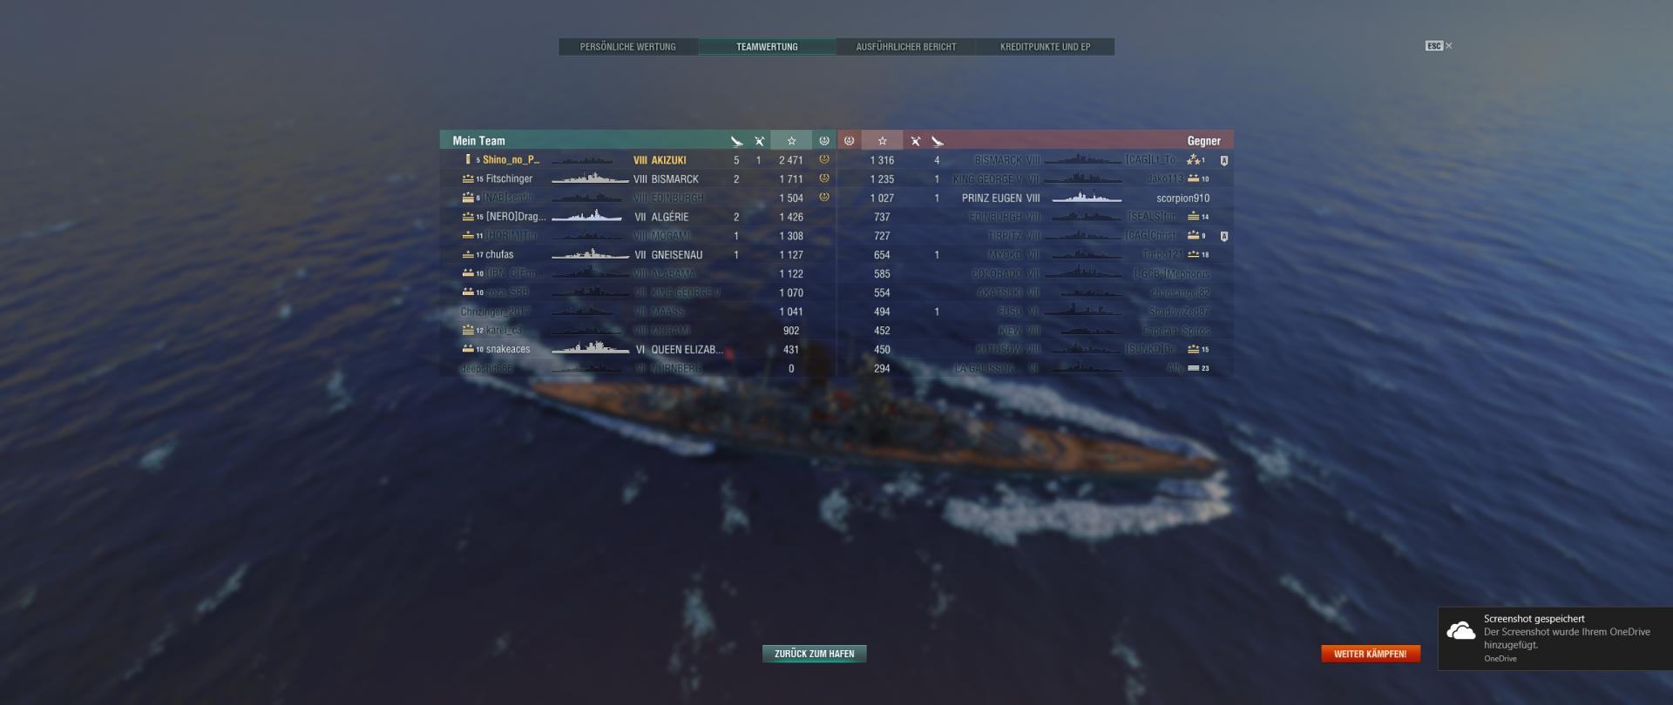Click my team's karma smiley column icon
The image size is (1673, 705).
(824, 140)
